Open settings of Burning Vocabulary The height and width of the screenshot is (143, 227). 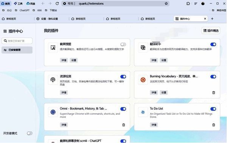tap(164, 92)
